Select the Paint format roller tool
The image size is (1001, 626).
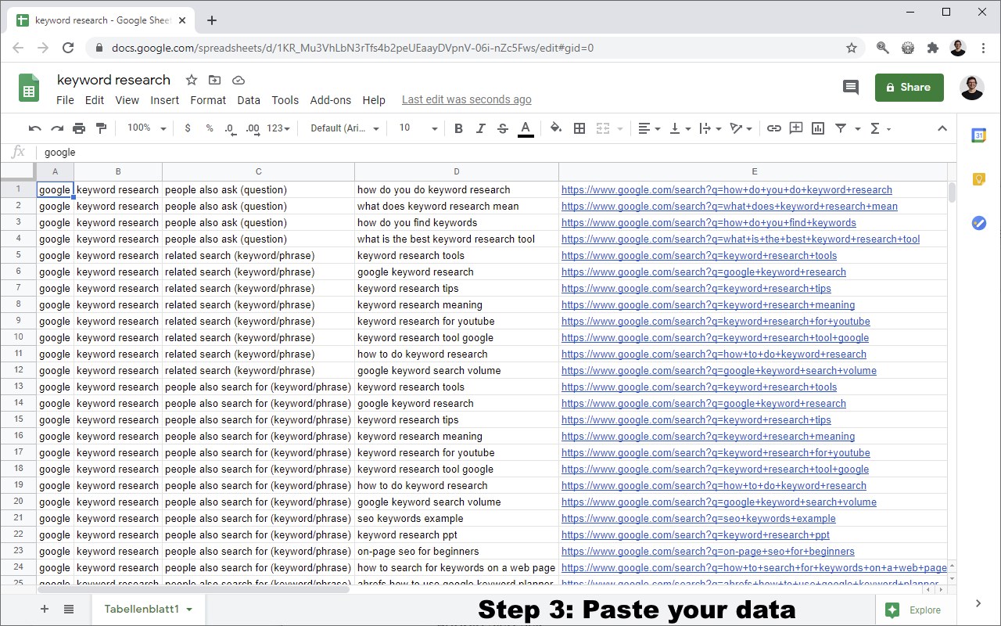(101, 128)
